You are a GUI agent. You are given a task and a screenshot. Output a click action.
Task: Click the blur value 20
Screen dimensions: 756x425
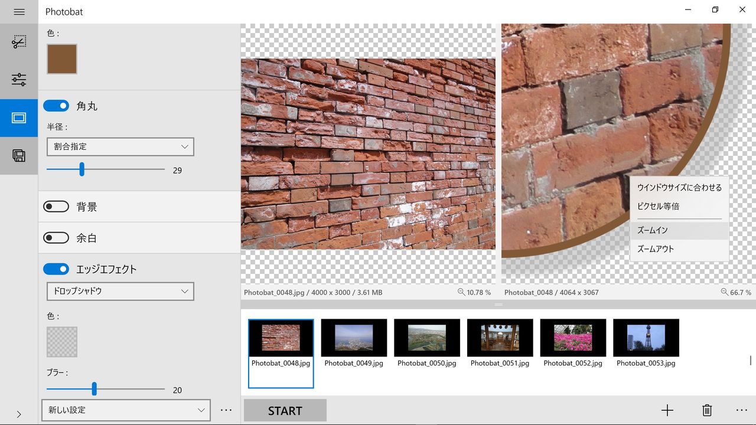pyautogui.click(x=177, y=390)
